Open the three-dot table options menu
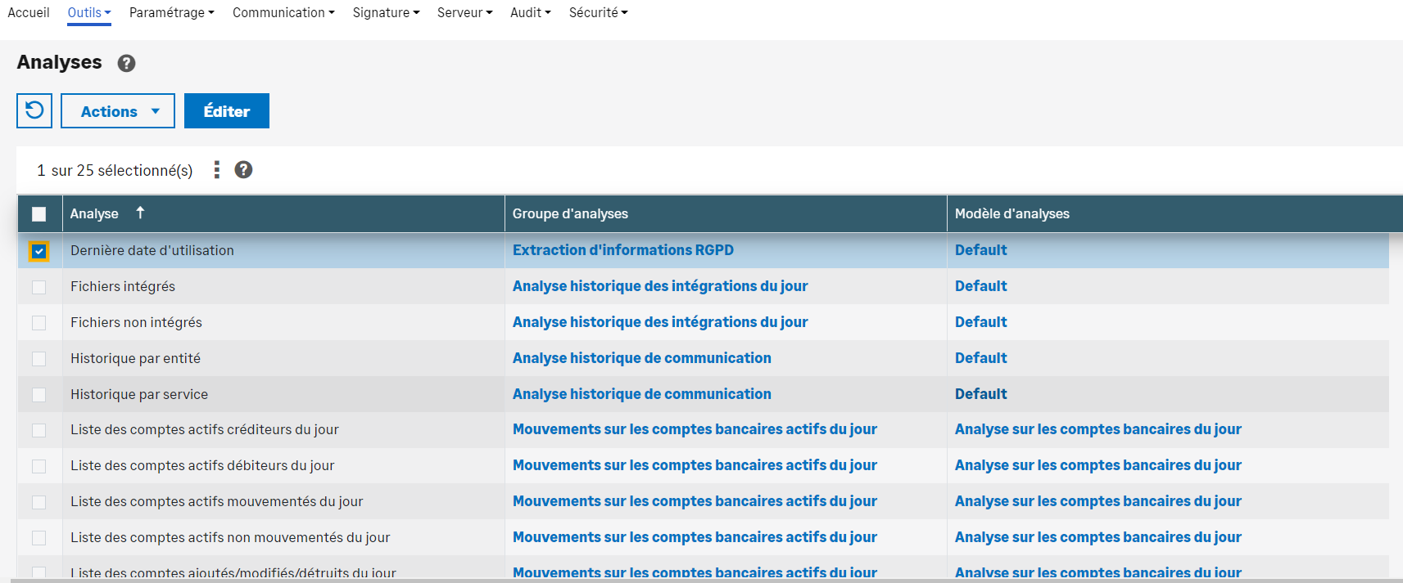The image size is (1403, 583). 216,169
